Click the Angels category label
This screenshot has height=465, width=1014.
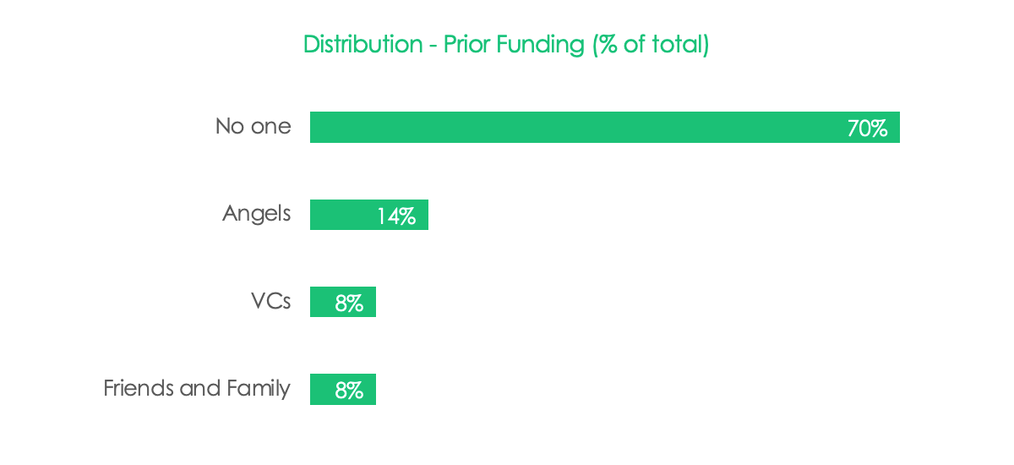point(257,214)
